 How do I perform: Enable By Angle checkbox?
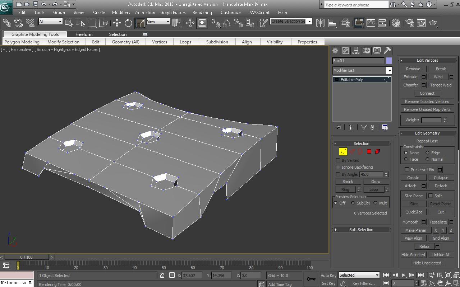[x=338, y=174]
